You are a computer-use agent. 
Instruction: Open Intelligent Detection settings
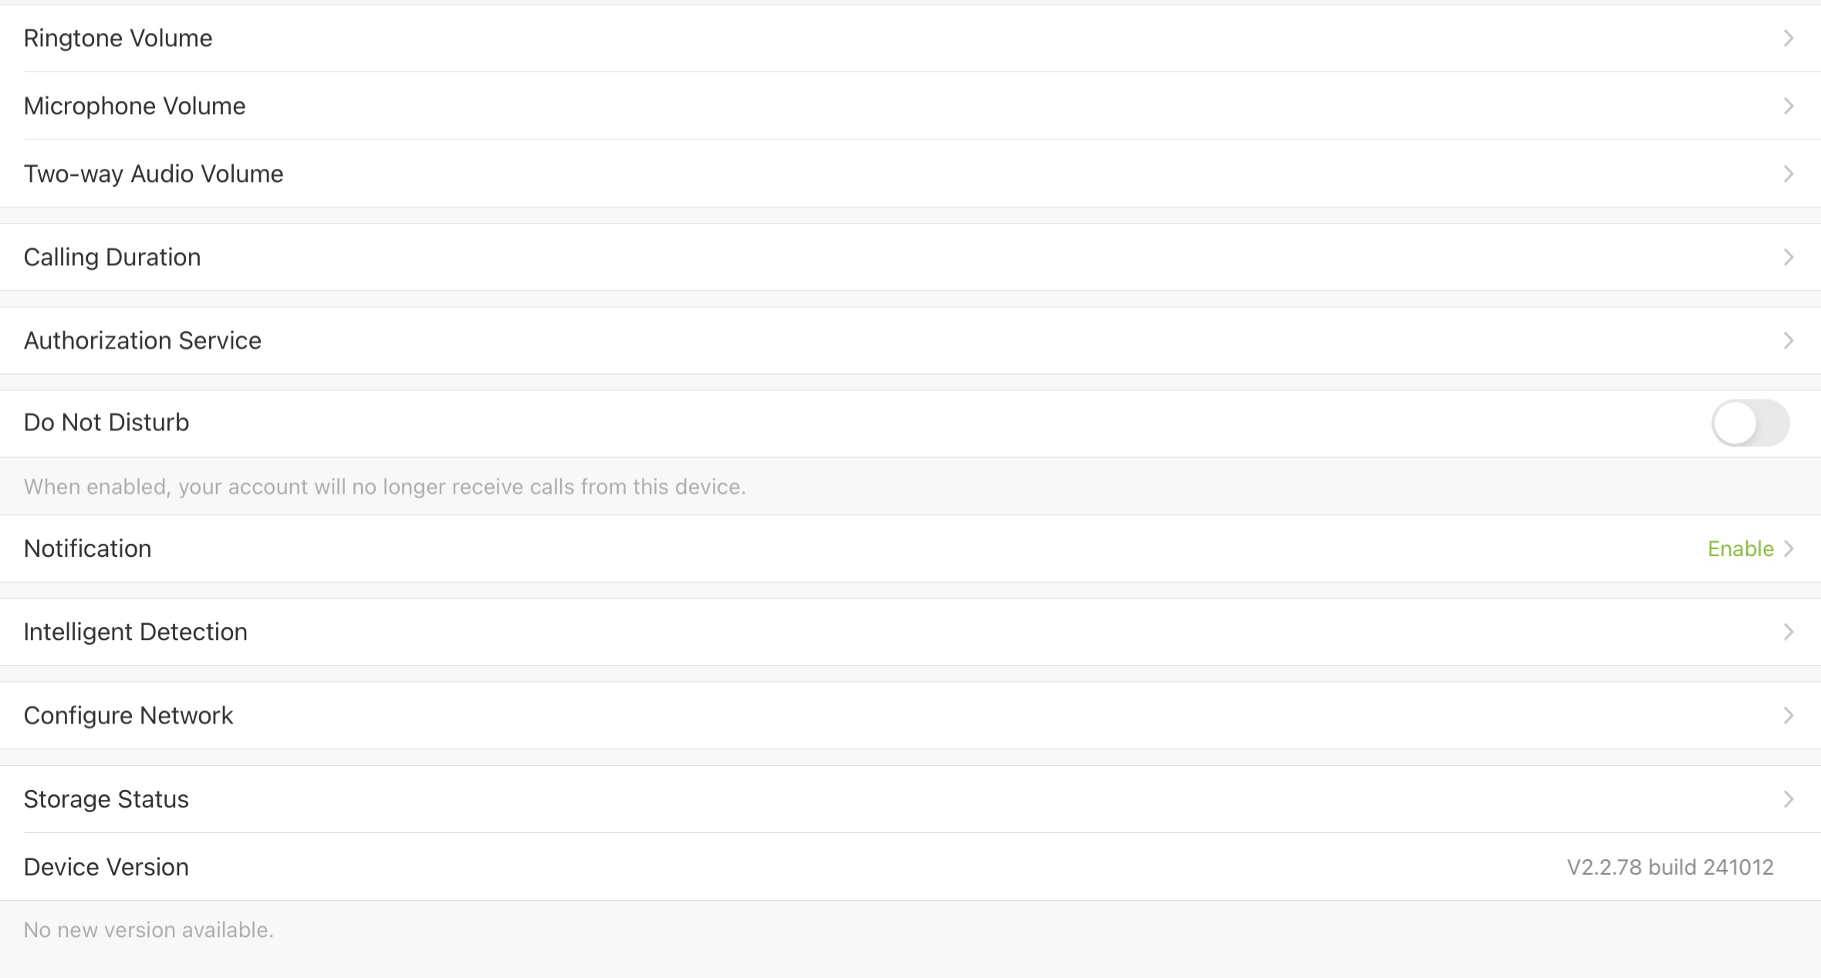[x=136, y=632]
